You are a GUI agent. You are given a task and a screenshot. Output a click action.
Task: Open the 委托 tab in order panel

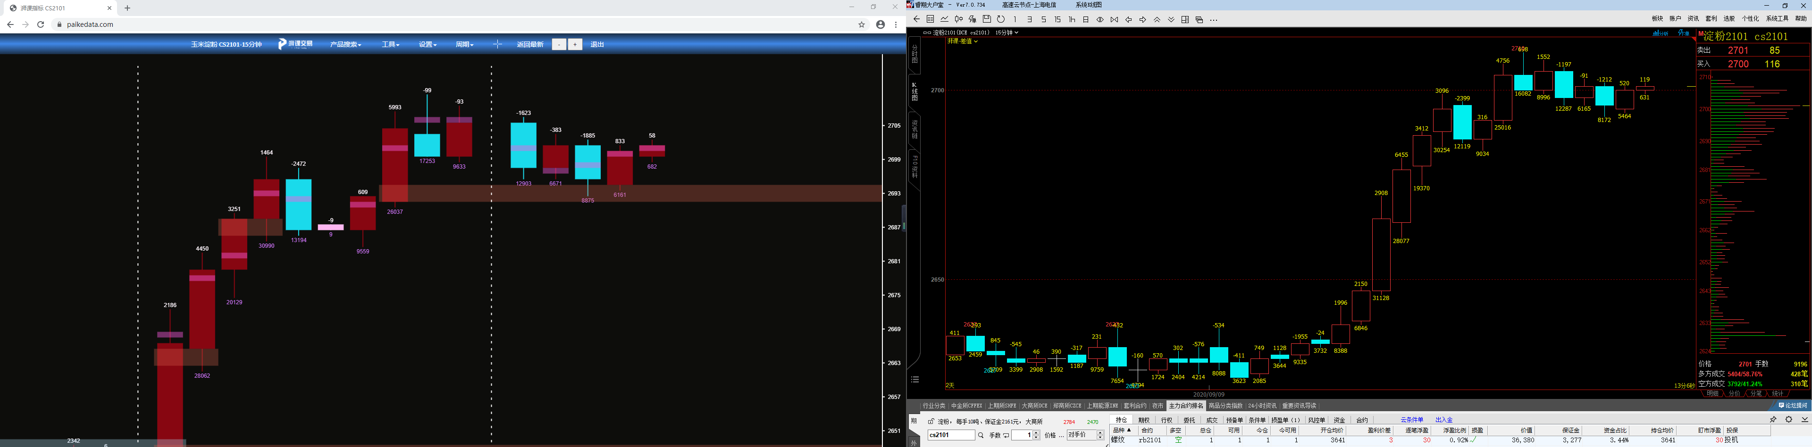coord(1189,420)
